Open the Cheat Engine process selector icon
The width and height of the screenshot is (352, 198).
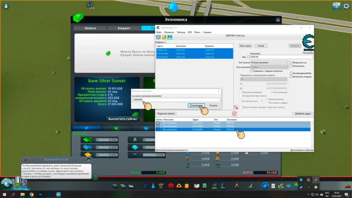tap(158, 37)
